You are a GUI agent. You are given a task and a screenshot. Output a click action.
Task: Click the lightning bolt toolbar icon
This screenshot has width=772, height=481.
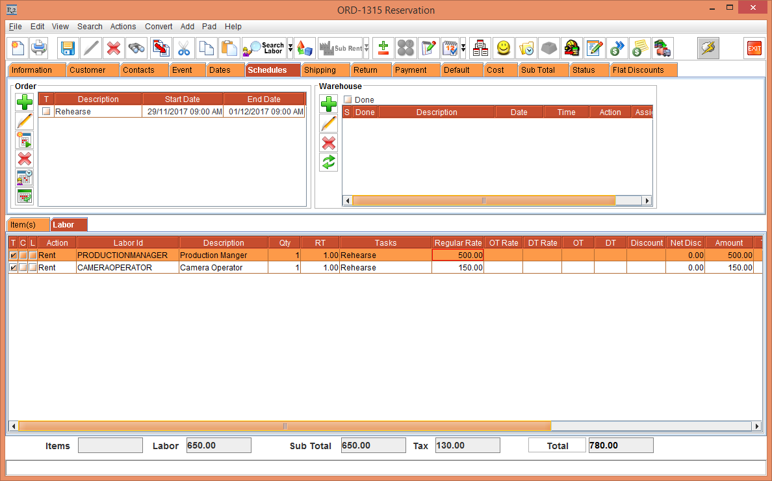[708, 47]
